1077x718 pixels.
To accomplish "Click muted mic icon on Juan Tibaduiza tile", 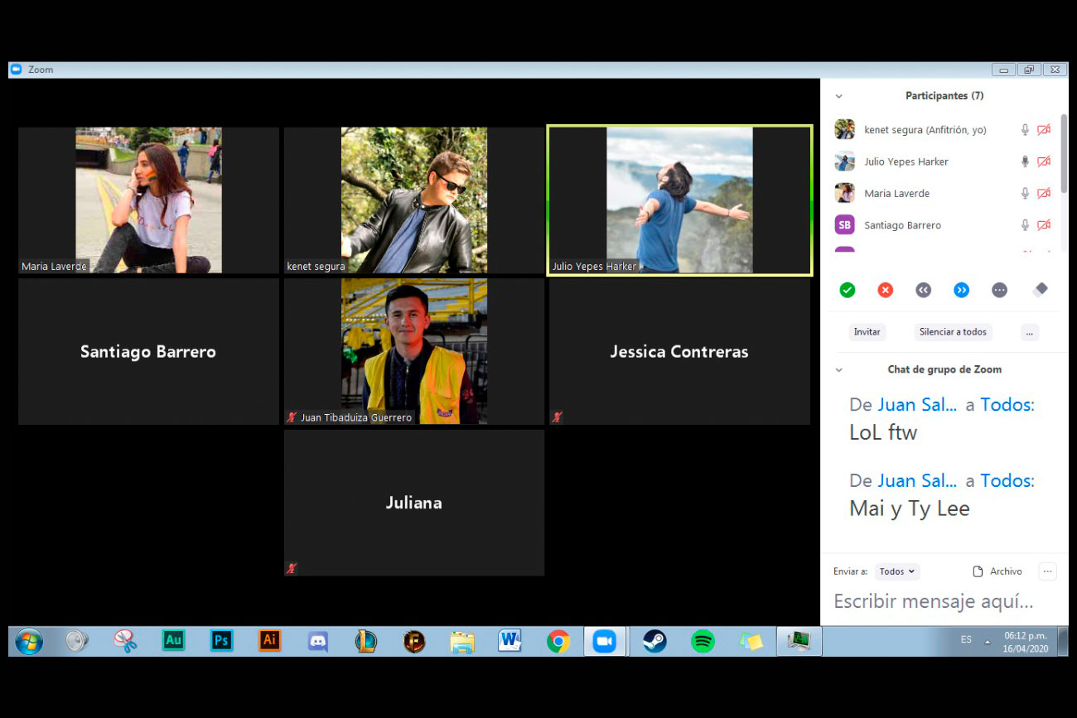I will pos(292,417).
